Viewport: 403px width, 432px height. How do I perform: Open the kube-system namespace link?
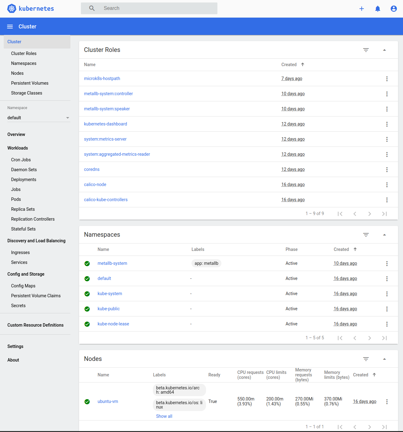pyautogui.click(x=110, y=294)
